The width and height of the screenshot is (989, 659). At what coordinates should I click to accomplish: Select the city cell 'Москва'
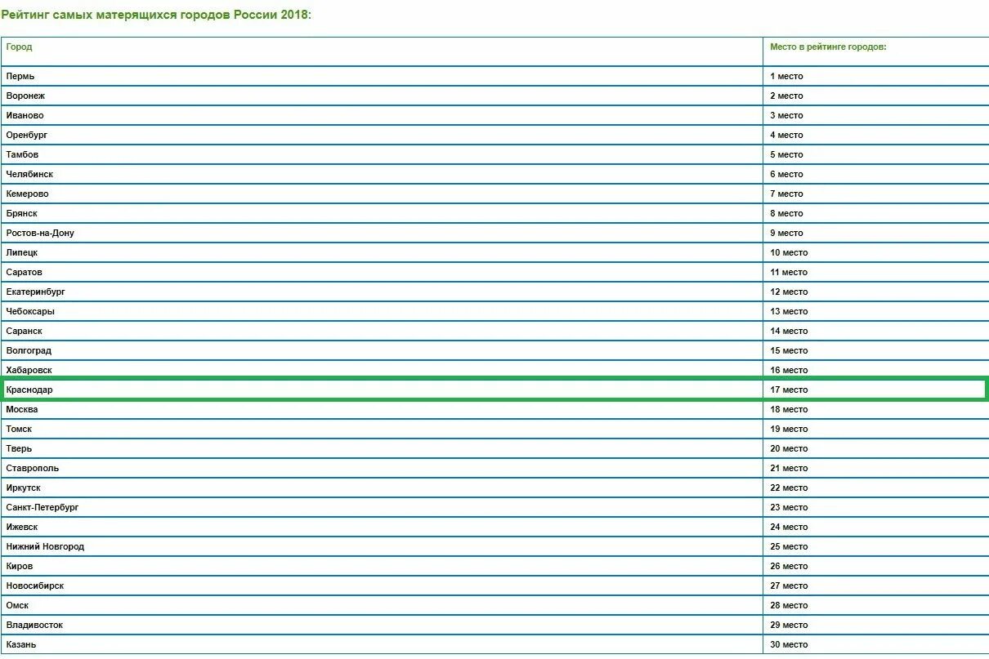[382, 409]
